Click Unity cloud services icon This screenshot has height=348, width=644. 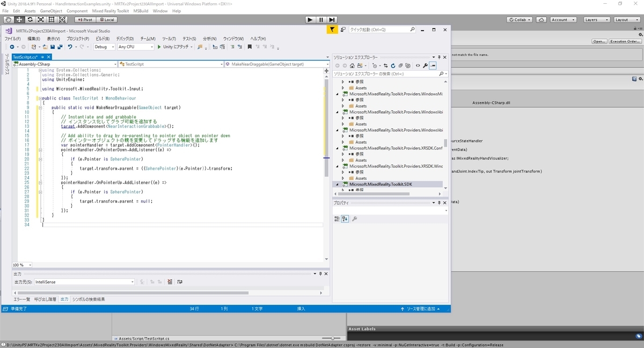[x=541, y=20]
